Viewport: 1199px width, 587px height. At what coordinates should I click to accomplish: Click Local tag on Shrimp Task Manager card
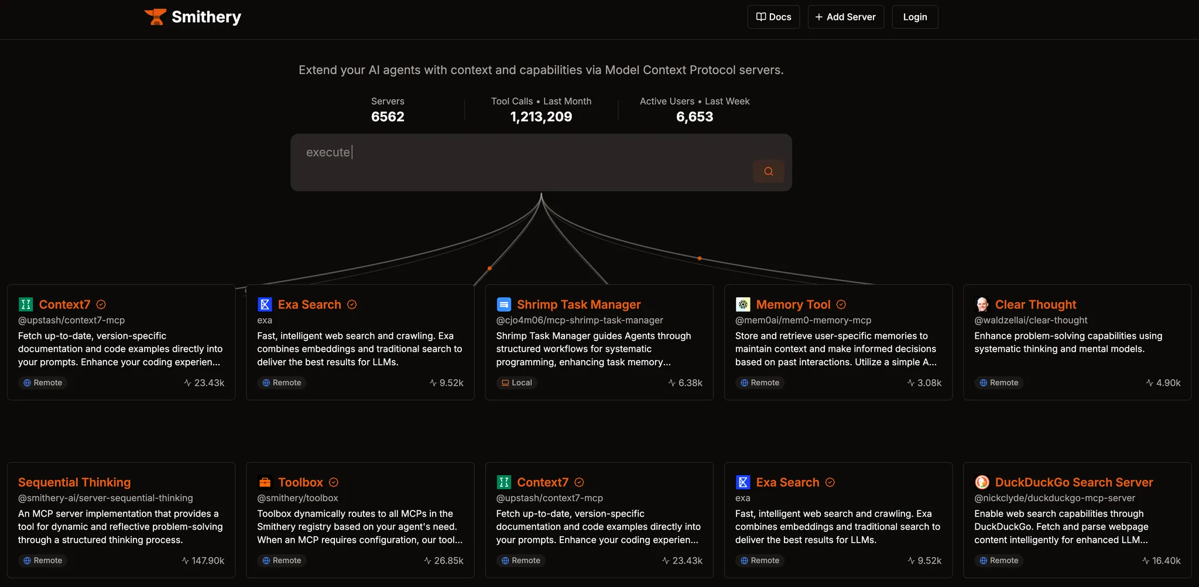517,383
